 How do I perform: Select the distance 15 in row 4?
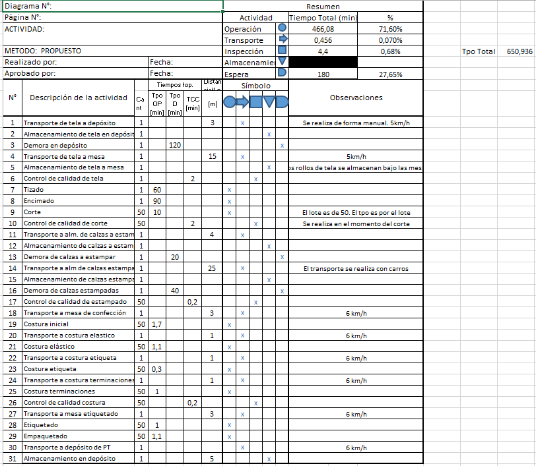(x=212, y=156)
